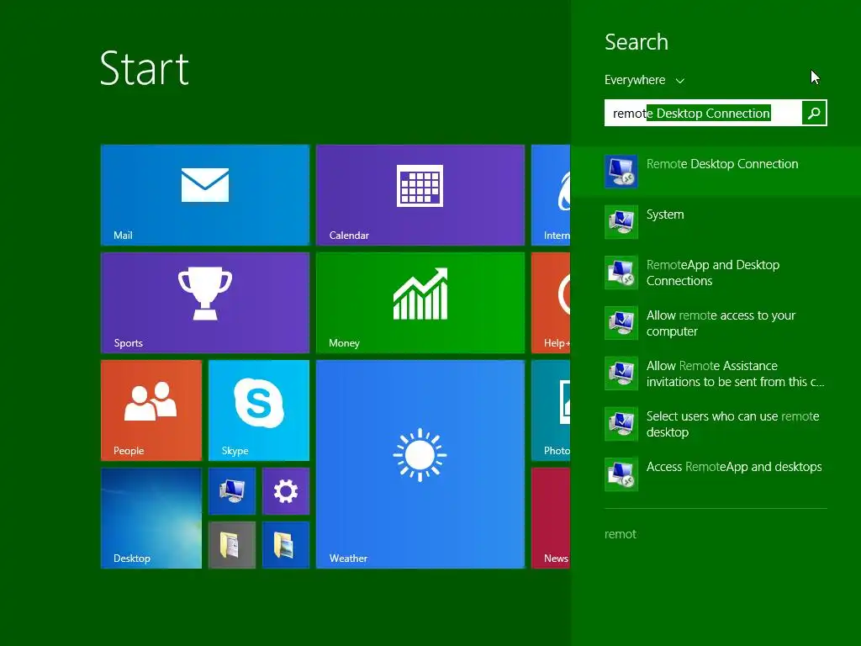Image resolution: width=861 pixels, height=646 pixels.
Task: Open the small PC settings gear tile
Action: pyautogui.click(x=286, y=491)
